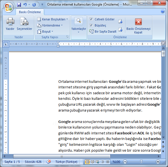
Task: Click the vertical ruler on left side
Action: coord(6,103)
